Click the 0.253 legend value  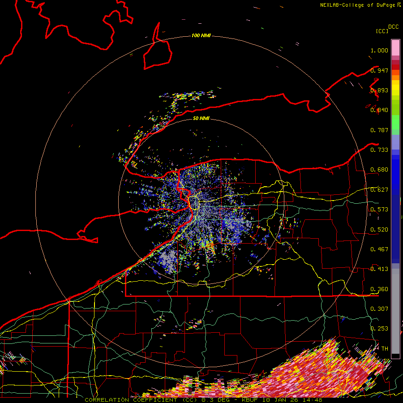(x=379, y=329)
